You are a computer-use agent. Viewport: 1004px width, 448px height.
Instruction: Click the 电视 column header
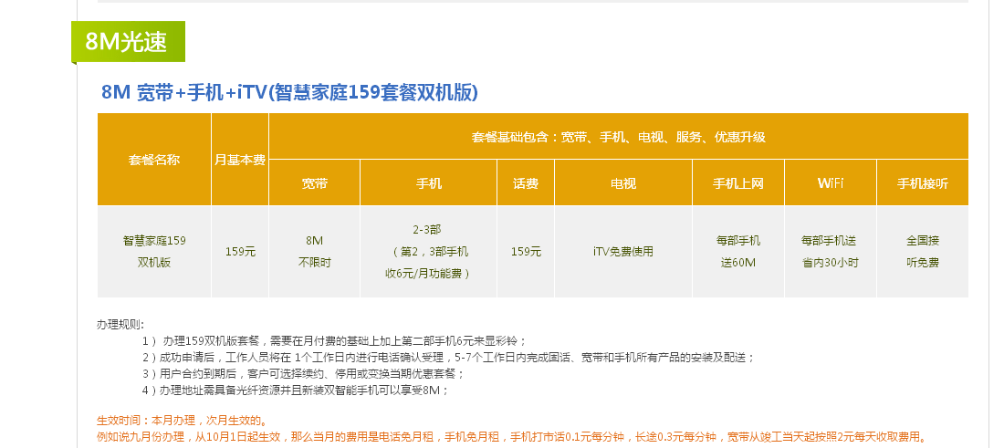tap(623, 183)
